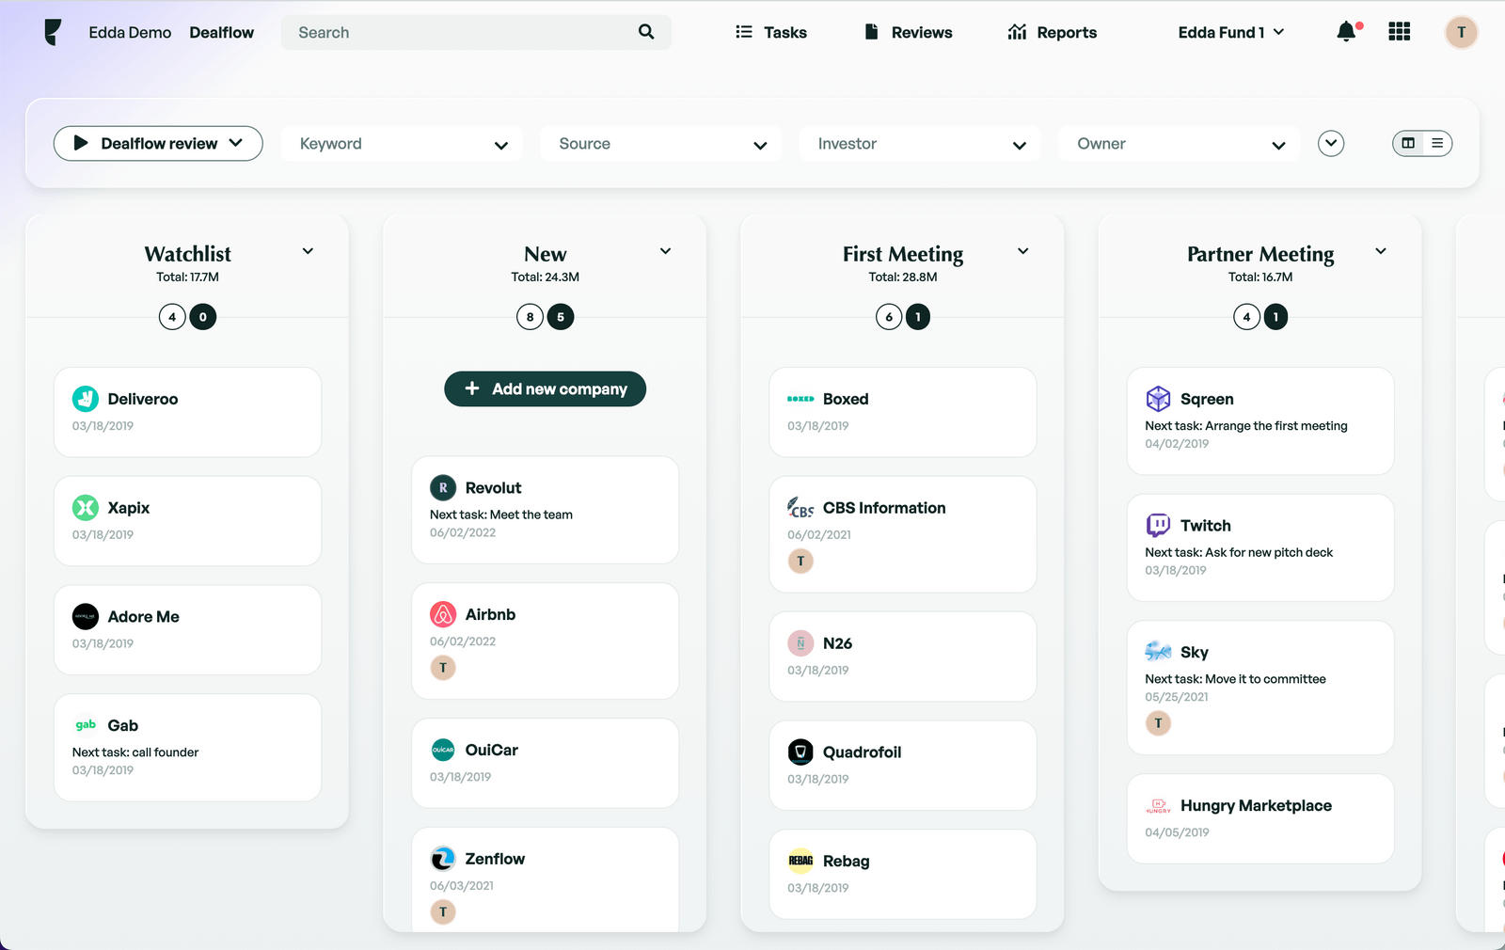Open the Edda logo home icon
This screenshot has height=950, width=1505.
coord(52,32)
